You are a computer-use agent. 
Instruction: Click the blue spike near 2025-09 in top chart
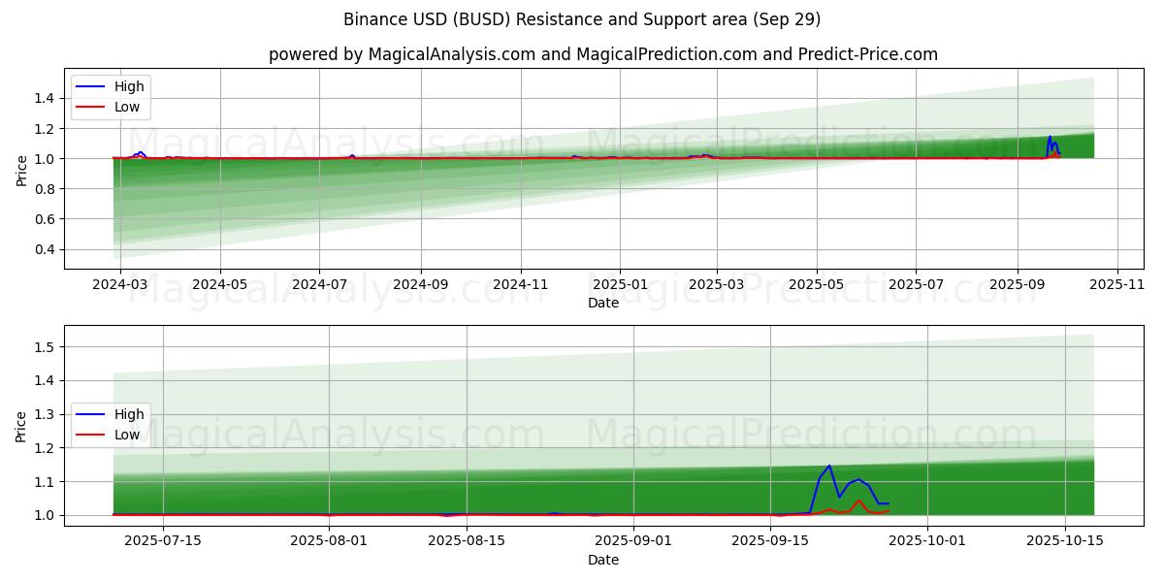point(1050,138)
